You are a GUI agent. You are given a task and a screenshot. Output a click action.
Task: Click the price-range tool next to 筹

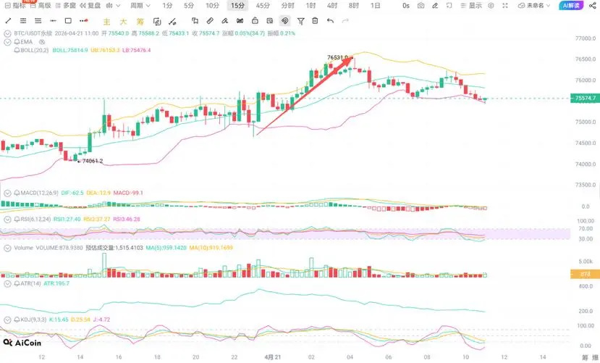coord(157,21)
